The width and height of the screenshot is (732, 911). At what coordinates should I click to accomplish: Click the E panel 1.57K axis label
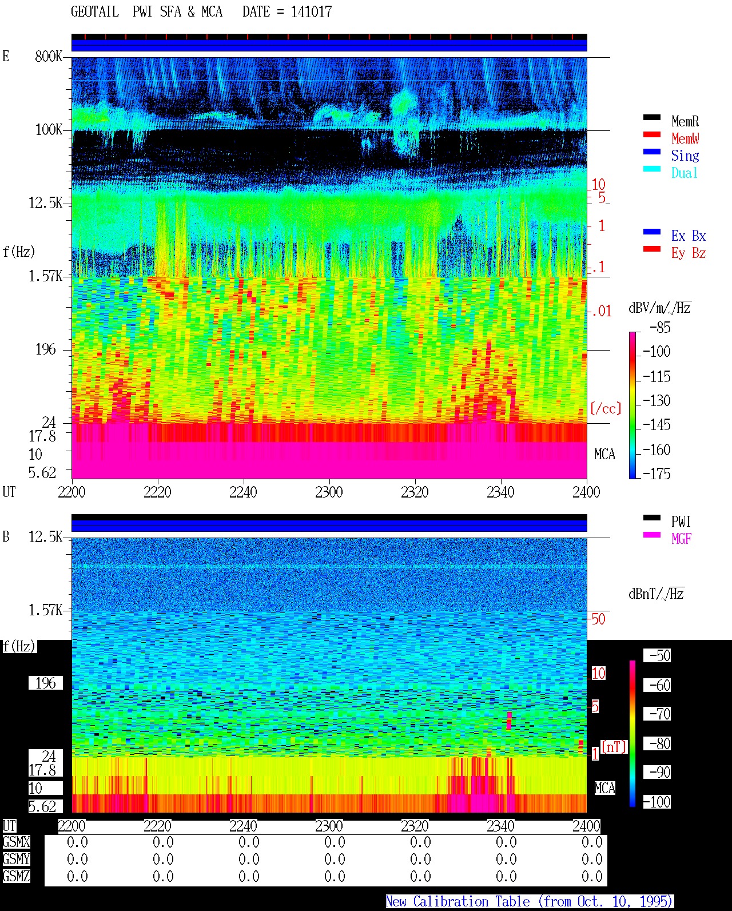[46, 276]
